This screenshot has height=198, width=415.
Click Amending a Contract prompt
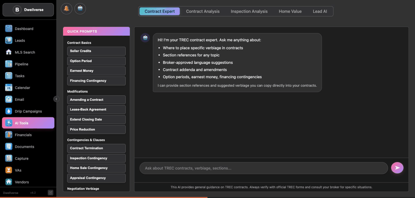(x=96, y=100)
